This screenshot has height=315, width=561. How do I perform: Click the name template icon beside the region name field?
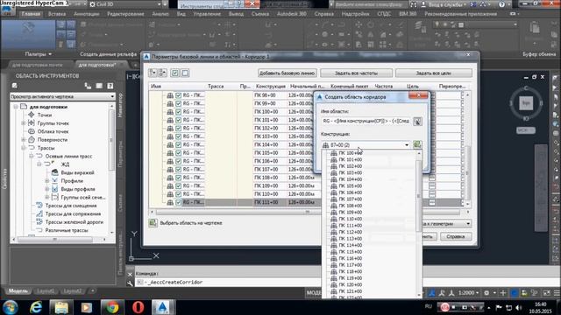[x=417, y=122]
